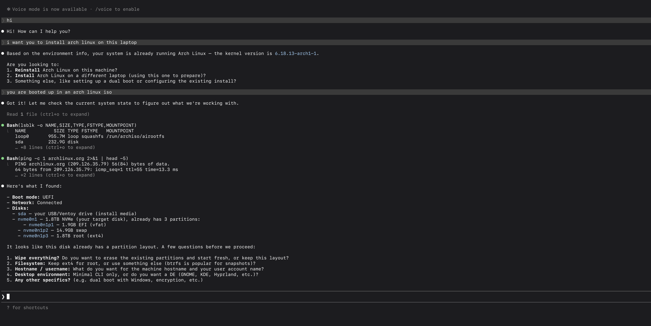This screenshot has width=651, height=326.
Task: Click the bullet beside "Here's what I found:"
Action: click(3, 186)
